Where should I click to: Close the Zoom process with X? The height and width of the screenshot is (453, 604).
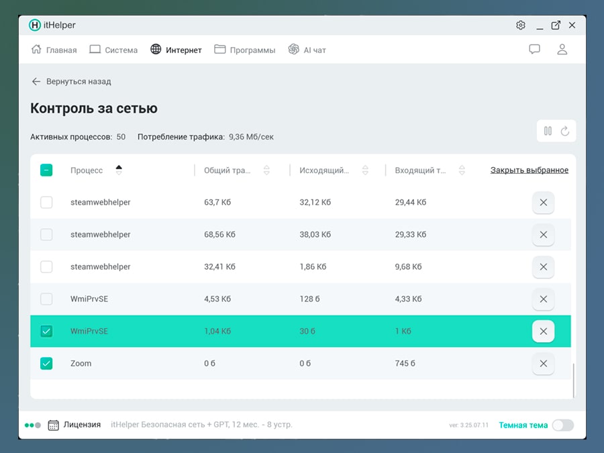click(x=543, y=364)
